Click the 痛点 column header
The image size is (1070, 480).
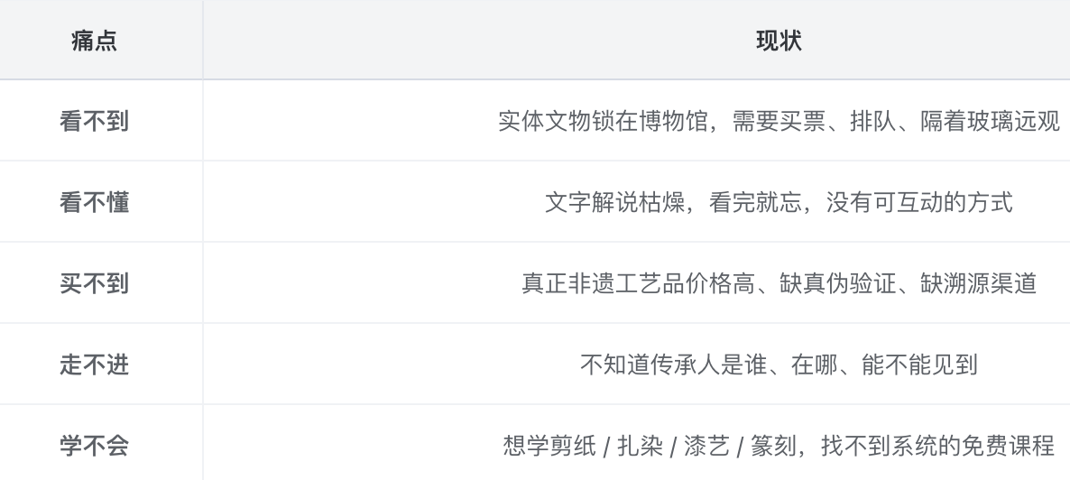tap(94, 41)
